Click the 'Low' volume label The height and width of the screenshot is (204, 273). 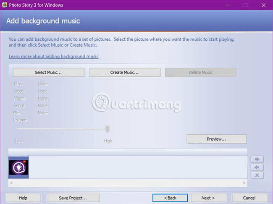click(19, 141)
